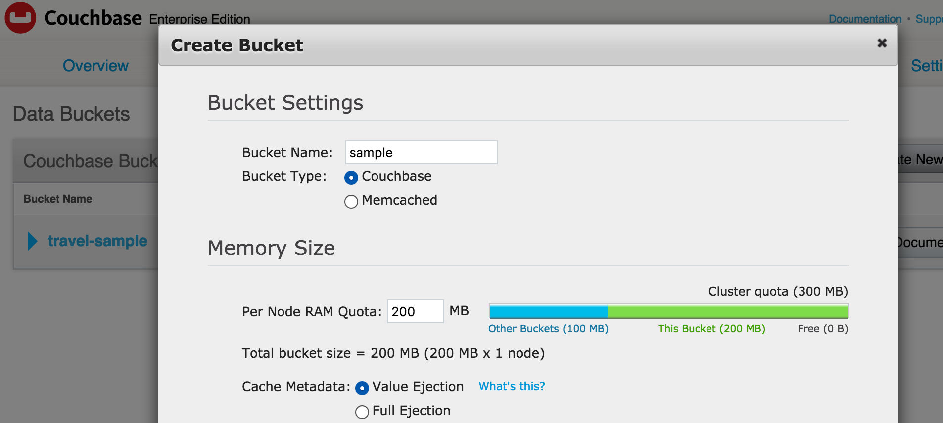943x423 pixels.
Task: Click the Bucket Name column header
Action: click(58, 199)
